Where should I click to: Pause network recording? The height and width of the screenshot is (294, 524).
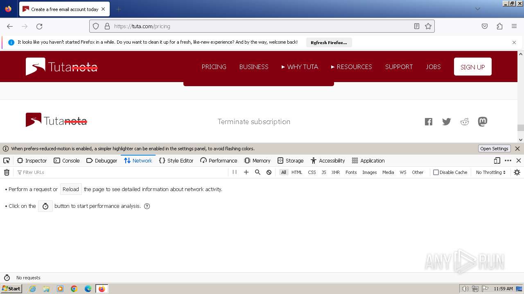pos(235,172)
